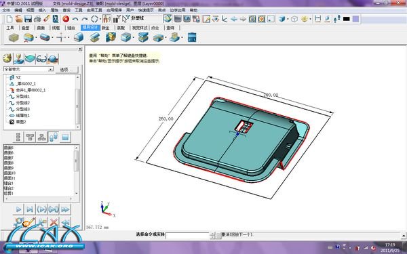Click the glasses view manager icon
The image size is (407, 254).
click(x=41, y=58)
